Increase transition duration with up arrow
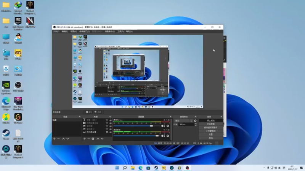305x171 pixels. 196,123
